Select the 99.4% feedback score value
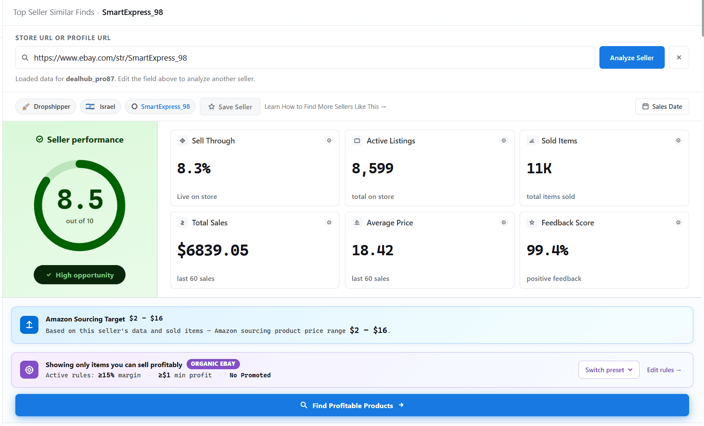Screen dimensions: 704x426 548,250
